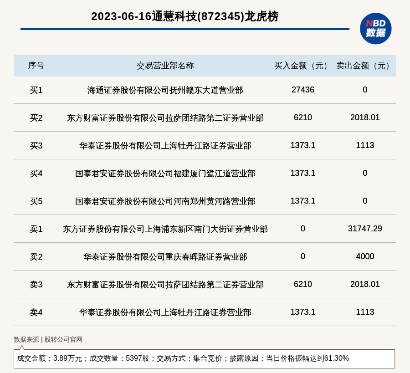Select the 买3 row label
The width and height of the screenshot is (410, 373).
click(36, 146)
